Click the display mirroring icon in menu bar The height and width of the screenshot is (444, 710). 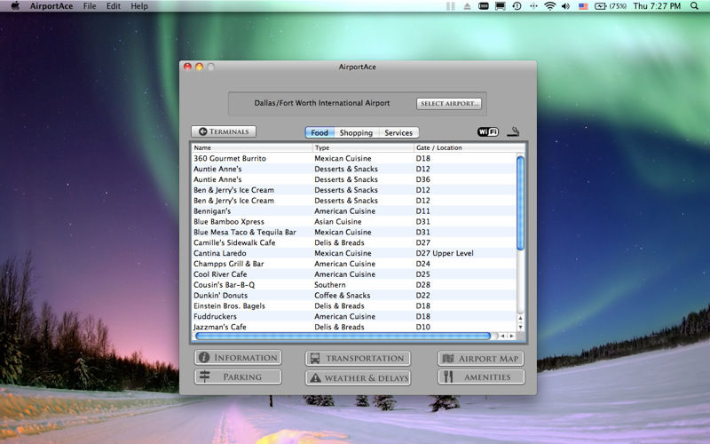pyautogui.click(x=500, y=6)
